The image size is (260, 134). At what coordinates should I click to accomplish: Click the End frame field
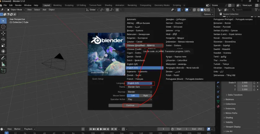[x=197, y=129]
